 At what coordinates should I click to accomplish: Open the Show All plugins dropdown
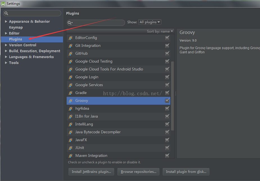click(x=150, y=22)
